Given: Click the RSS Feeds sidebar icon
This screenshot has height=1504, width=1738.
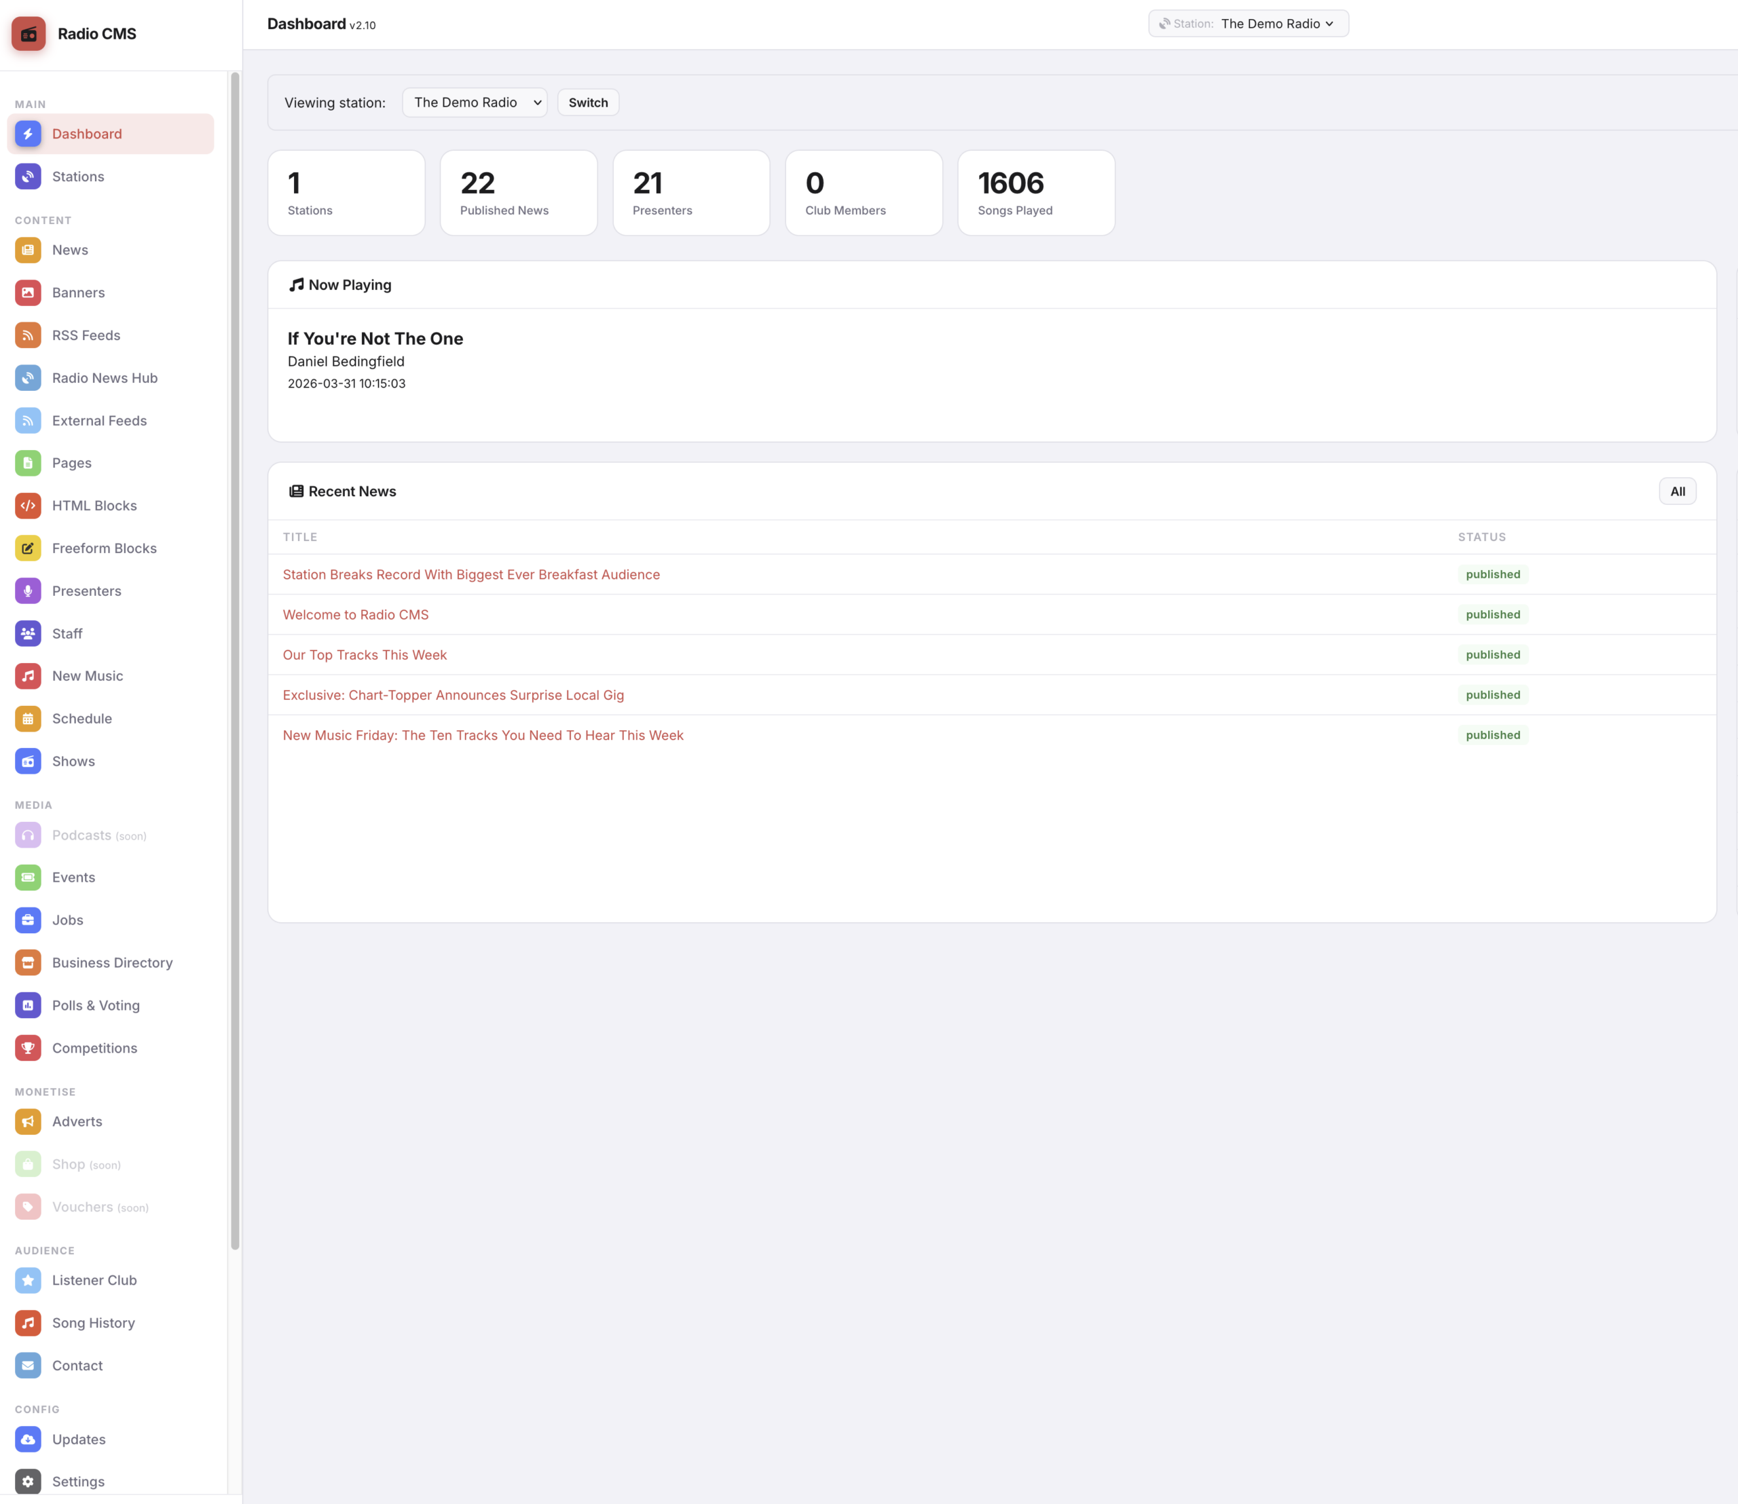Looking at the screenshot, I should (x=28, y=335).
